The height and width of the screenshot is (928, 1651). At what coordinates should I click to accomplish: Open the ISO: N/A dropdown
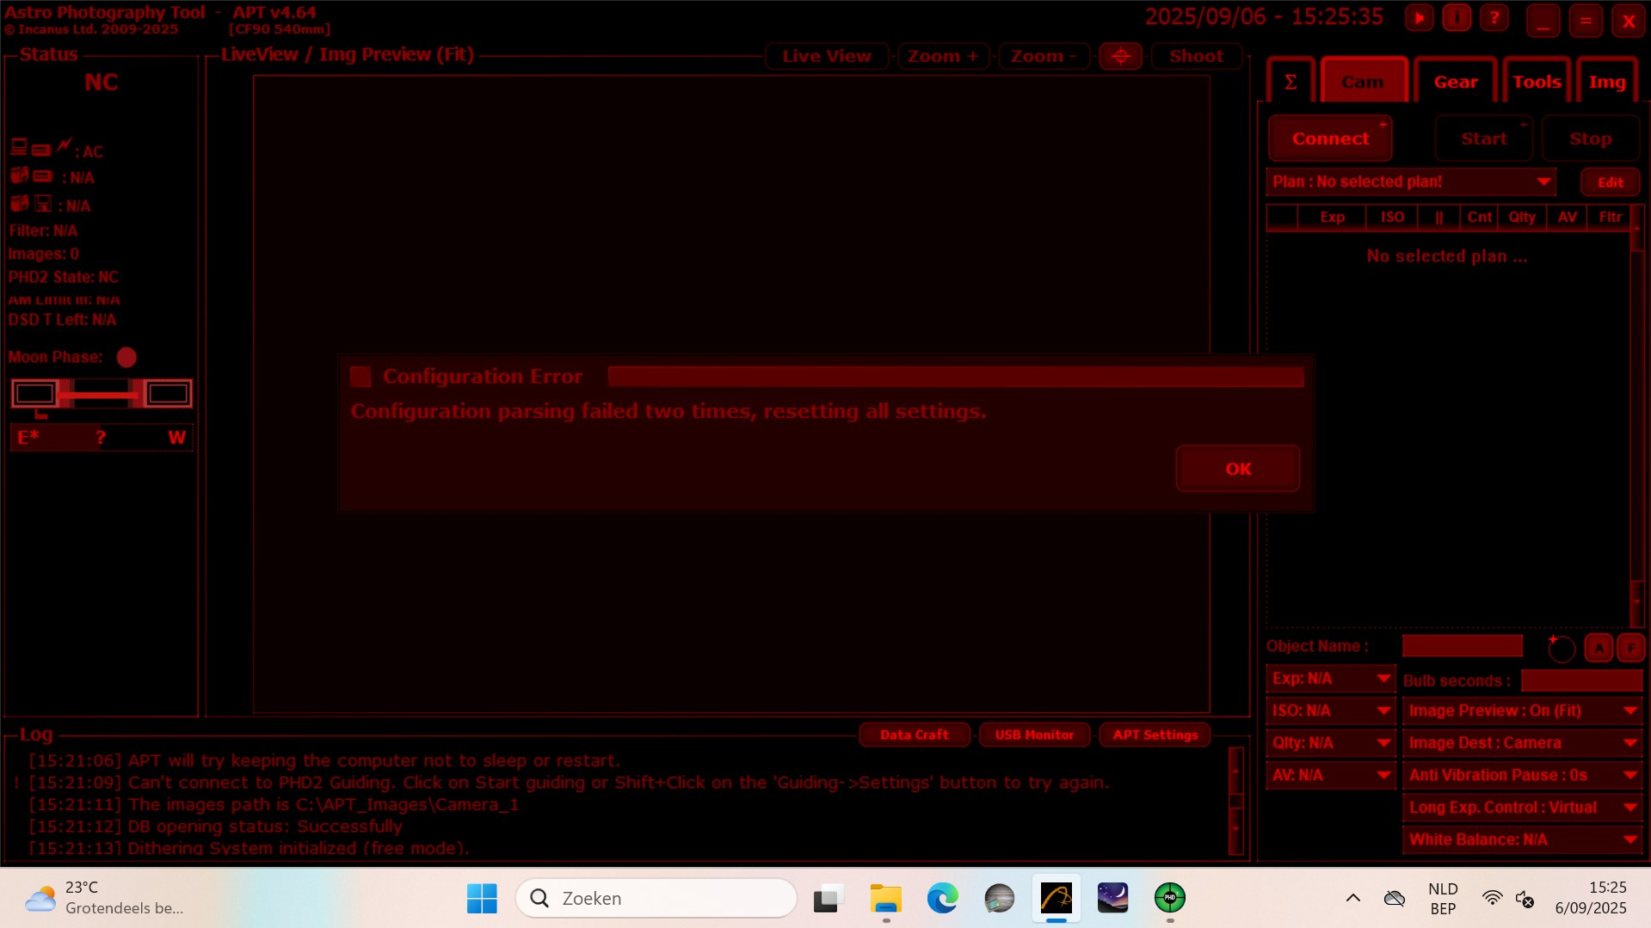tap(1330, 710)
